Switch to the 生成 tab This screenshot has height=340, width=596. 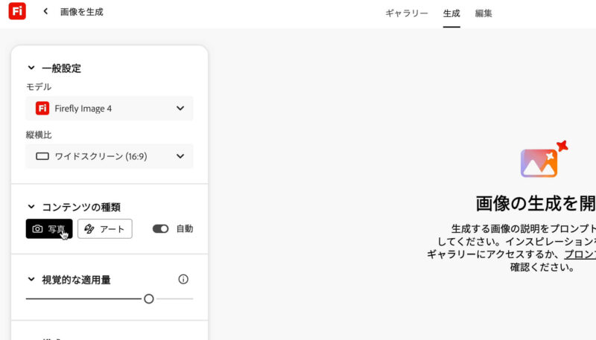click(x=451, y=13)
